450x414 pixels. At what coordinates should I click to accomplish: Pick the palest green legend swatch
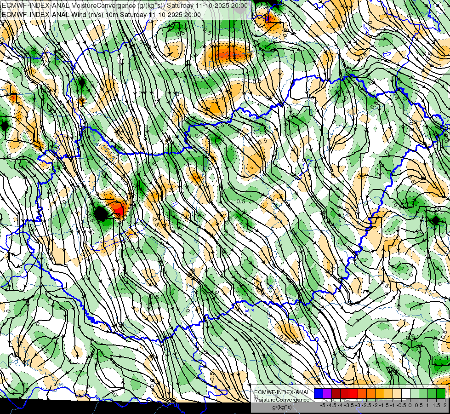tap(415, 393)
